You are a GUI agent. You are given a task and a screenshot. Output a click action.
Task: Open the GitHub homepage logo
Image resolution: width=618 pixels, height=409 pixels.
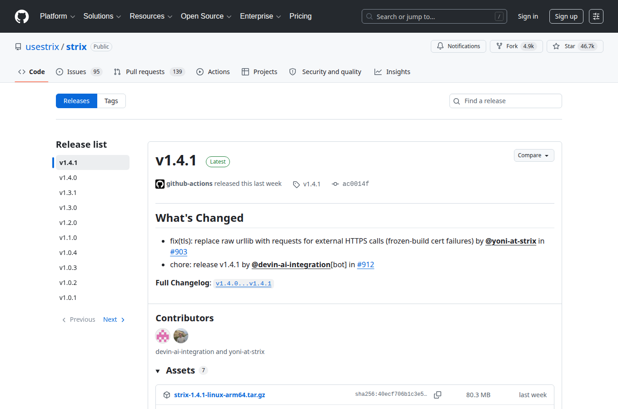click(x=22, y=16)
